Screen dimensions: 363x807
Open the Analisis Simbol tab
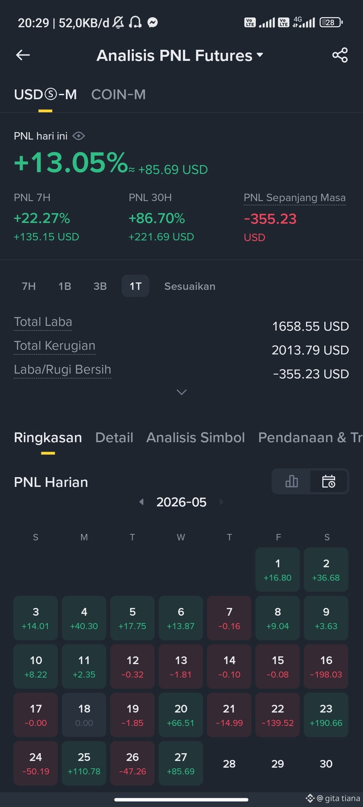196,437
